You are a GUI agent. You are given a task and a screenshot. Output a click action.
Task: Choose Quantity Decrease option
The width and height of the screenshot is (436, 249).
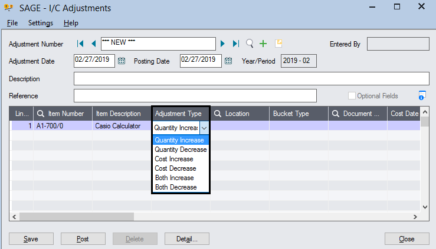click(x=181, y=150)
